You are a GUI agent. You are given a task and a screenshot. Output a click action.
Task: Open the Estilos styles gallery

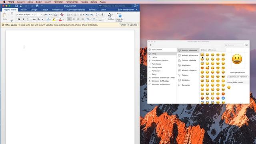pyautogui.click(x=111, y=16)
